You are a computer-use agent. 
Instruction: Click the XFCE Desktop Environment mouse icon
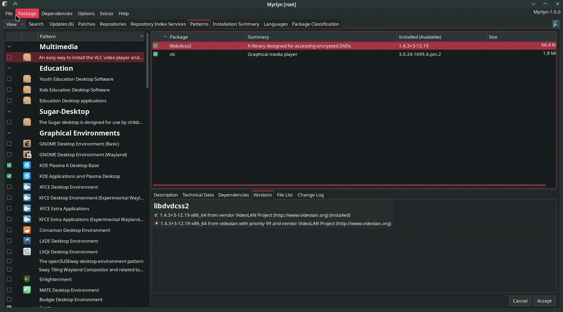pyautogui.click(x=27, y=187)
